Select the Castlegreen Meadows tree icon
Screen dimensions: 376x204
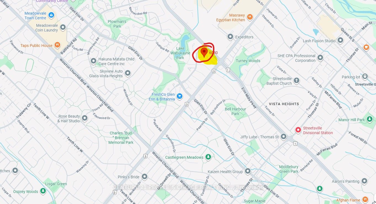pos(208,157)
